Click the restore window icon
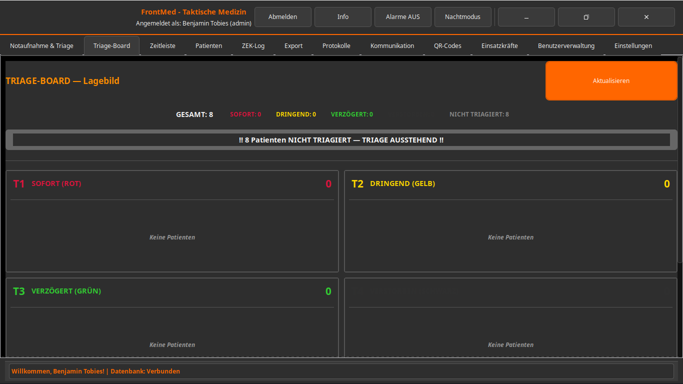The width and height of the screenshot is (683, 384). [586, 17]
